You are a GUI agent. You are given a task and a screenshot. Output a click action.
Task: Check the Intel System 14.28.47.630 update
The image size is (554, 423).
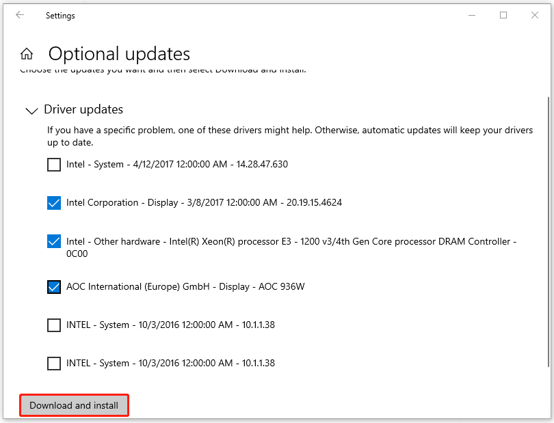(54, 165)
